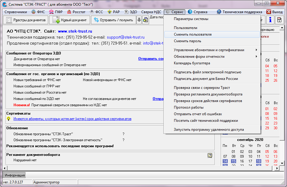Select Посетить сайт технической поддержки

[212, 121]
